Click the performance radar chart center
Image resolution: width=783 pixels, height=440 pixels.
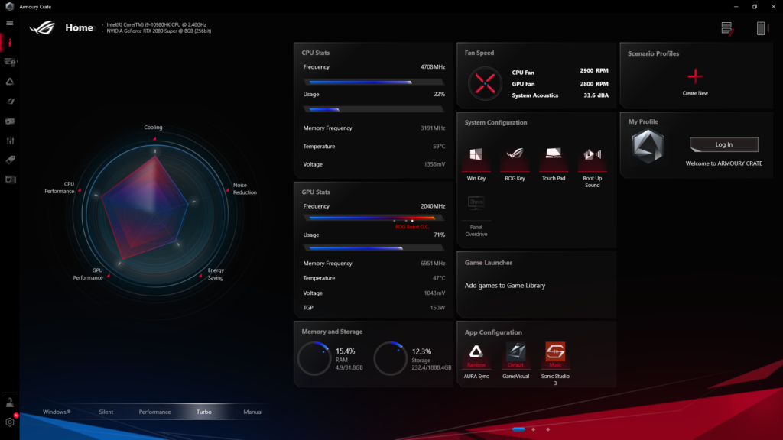point(154,214)
